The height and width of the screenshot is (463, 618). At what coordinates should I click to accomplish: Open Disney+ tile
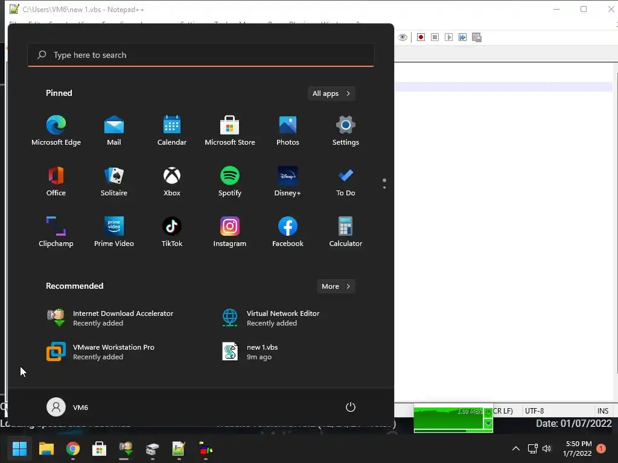tap(288, 181)
